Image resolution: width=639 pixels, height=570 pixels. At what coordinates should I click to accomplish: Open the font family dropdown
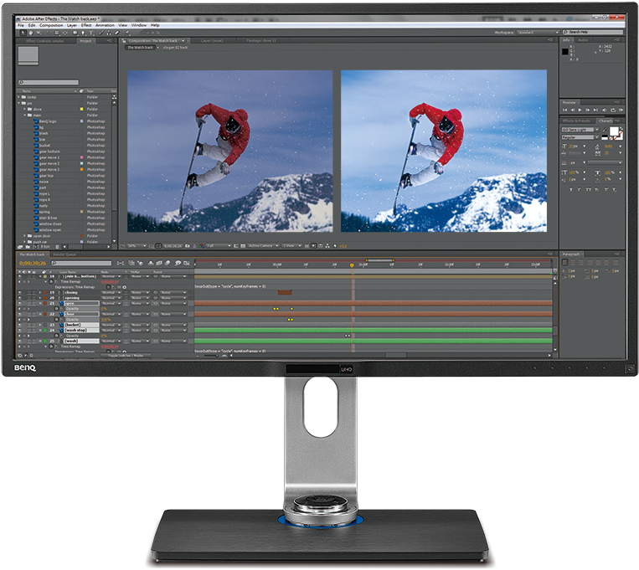point(580,130)
